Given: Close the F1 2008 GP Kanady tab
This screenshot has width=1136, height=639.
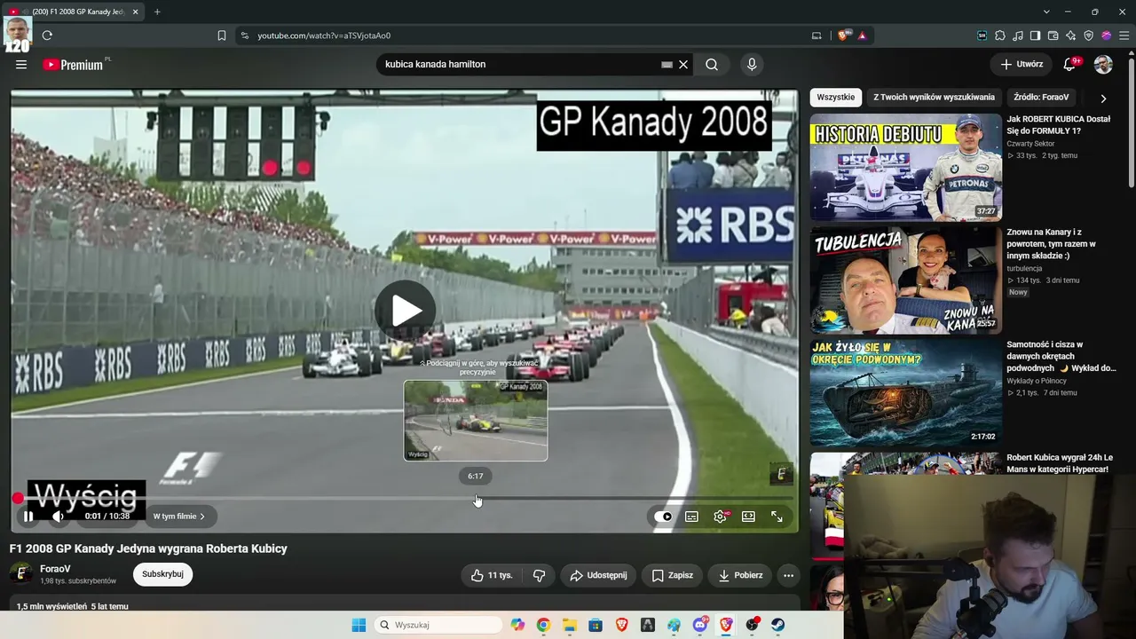Looking at the screenshot, I should 135,12.
